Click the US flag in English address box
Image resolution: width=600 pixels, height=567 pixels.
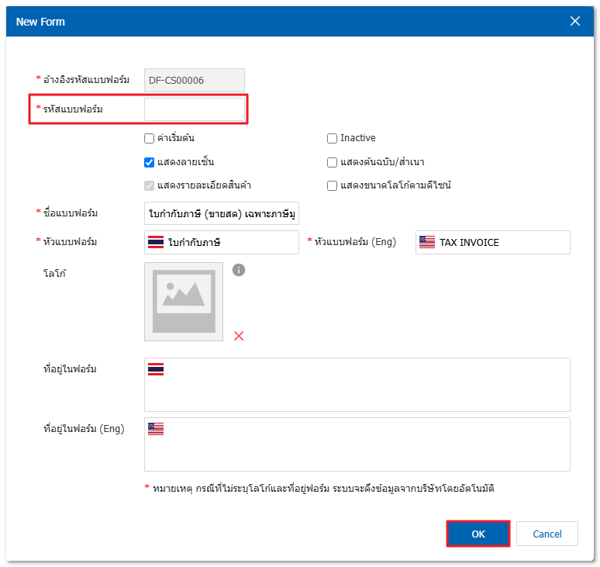[x=155, y=429]
